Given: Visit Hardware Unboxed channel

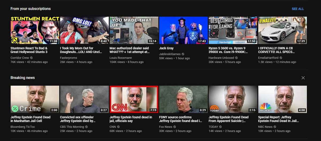Looking at the screenshot, I should tap(221, 58).
